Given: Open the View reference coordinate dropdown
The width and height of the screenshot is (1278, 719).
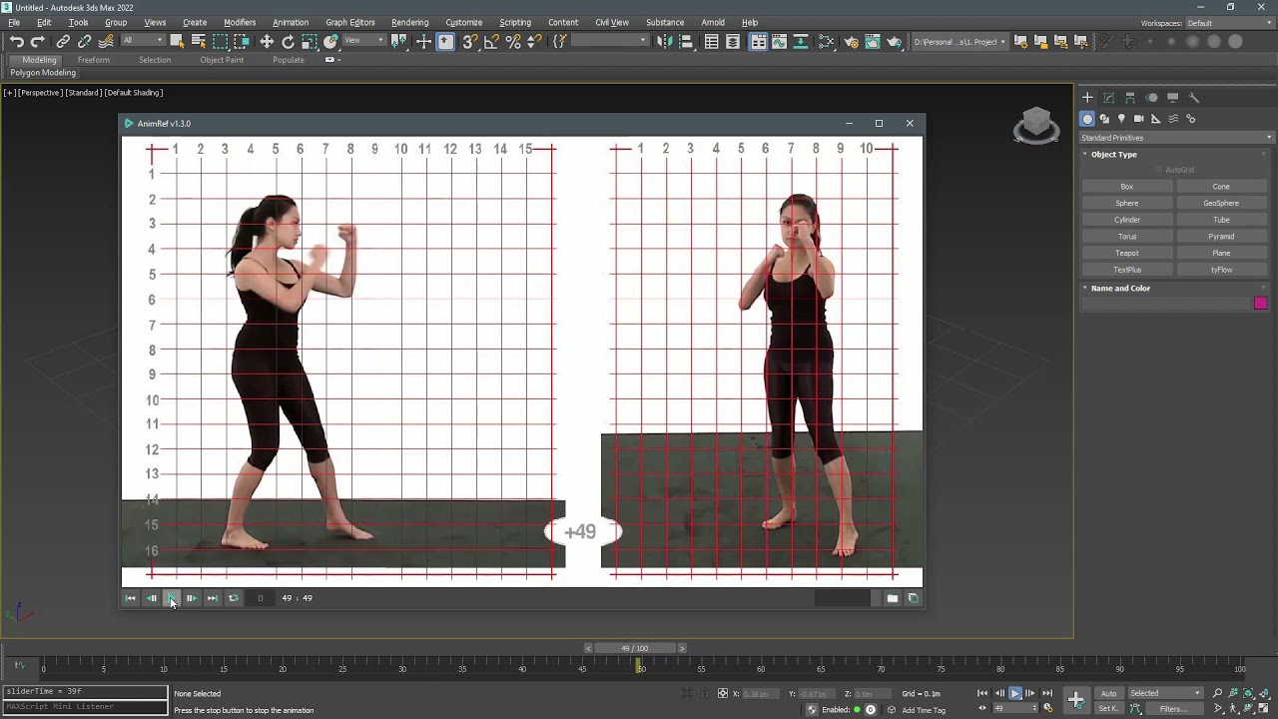Looking at the screenshot, I should (x=365, y=41).
